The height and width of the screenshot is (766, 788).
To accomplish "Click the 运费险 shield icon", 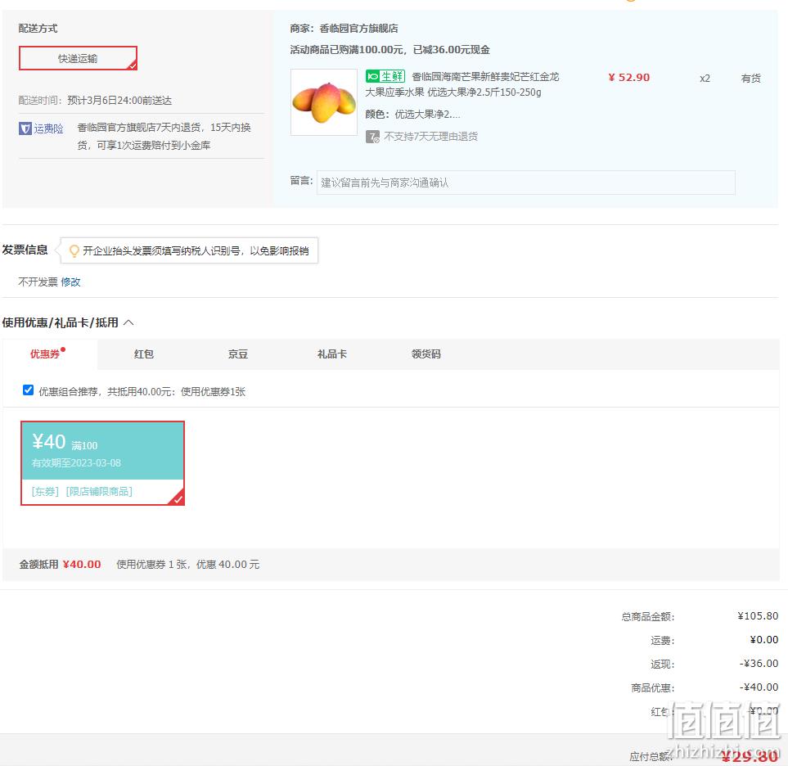I will coord(25,128).
